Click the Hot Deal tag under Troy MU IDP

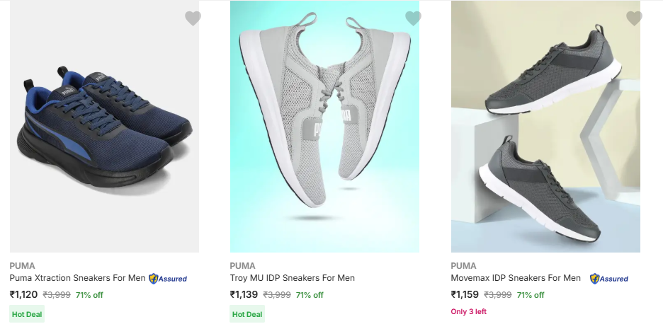tap(247, 314)
